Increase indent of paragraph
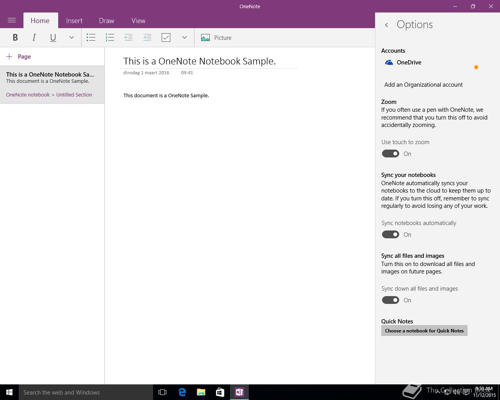This screenshot has height=400, width=500. pyautogui.click(x=147, y=37)
